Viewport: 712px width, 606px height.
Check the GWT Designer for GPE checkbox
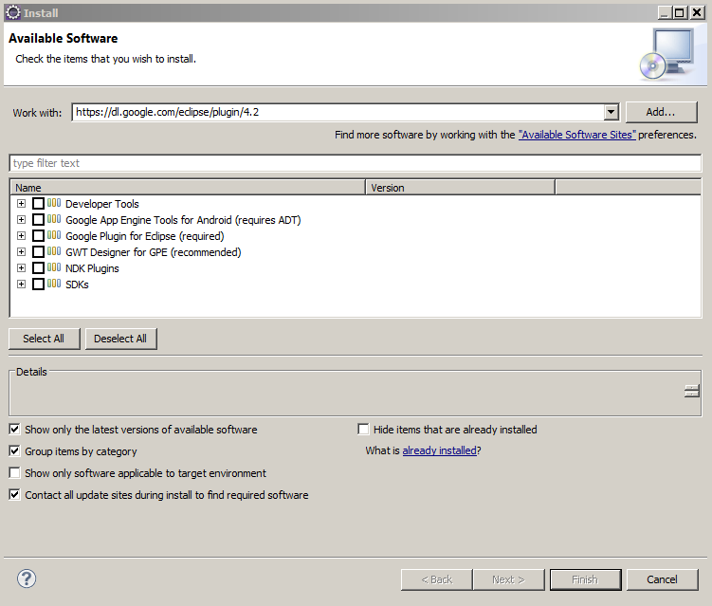[39, 252]
